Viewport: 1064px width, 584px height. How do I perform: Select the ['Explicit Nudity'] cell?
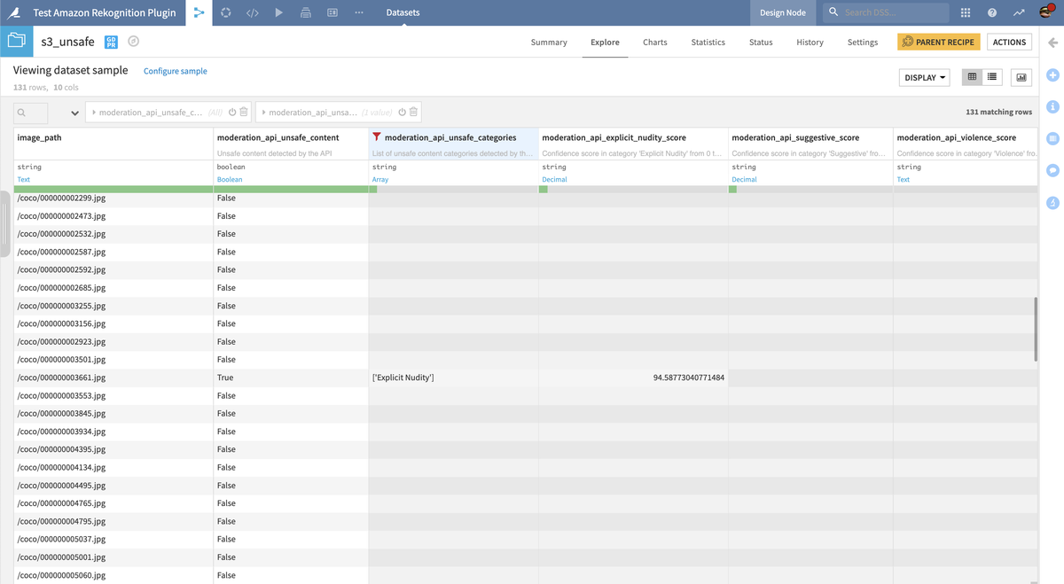pos(454,378)
